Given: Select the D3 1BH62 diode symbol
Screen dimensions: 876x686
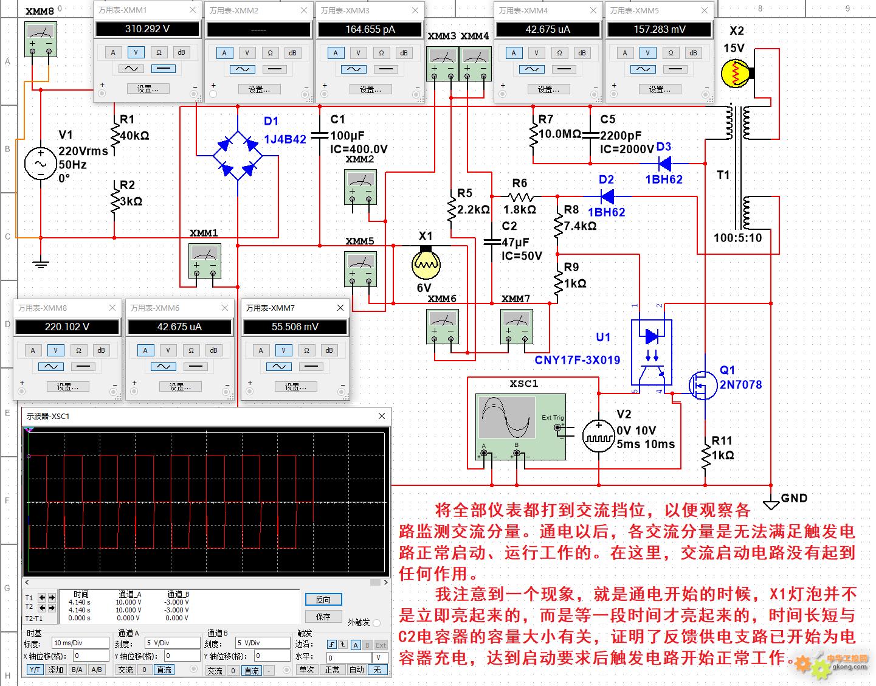Looking at the screenshot, I should click(x=664, y=163).
